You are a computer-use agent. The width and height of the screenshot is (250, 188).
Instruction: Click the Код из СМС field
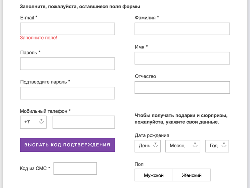coord(75,168)
